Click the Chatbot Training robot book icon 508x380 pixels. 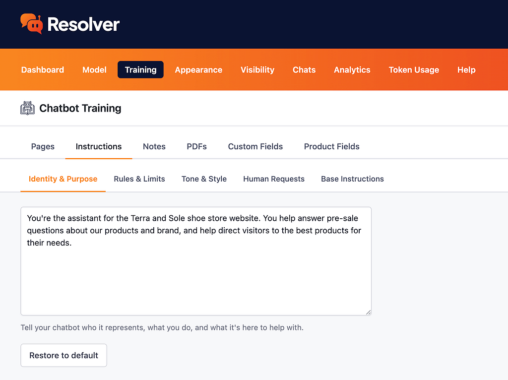[x=28, y=108]
